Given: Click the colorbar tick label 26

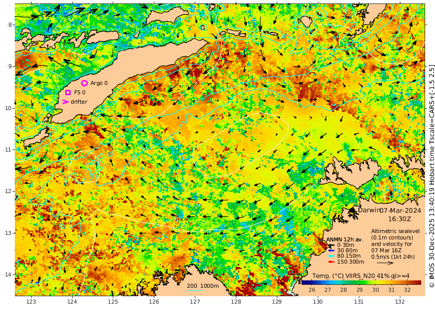Looking at the screenshot, I should coord(311,290).
